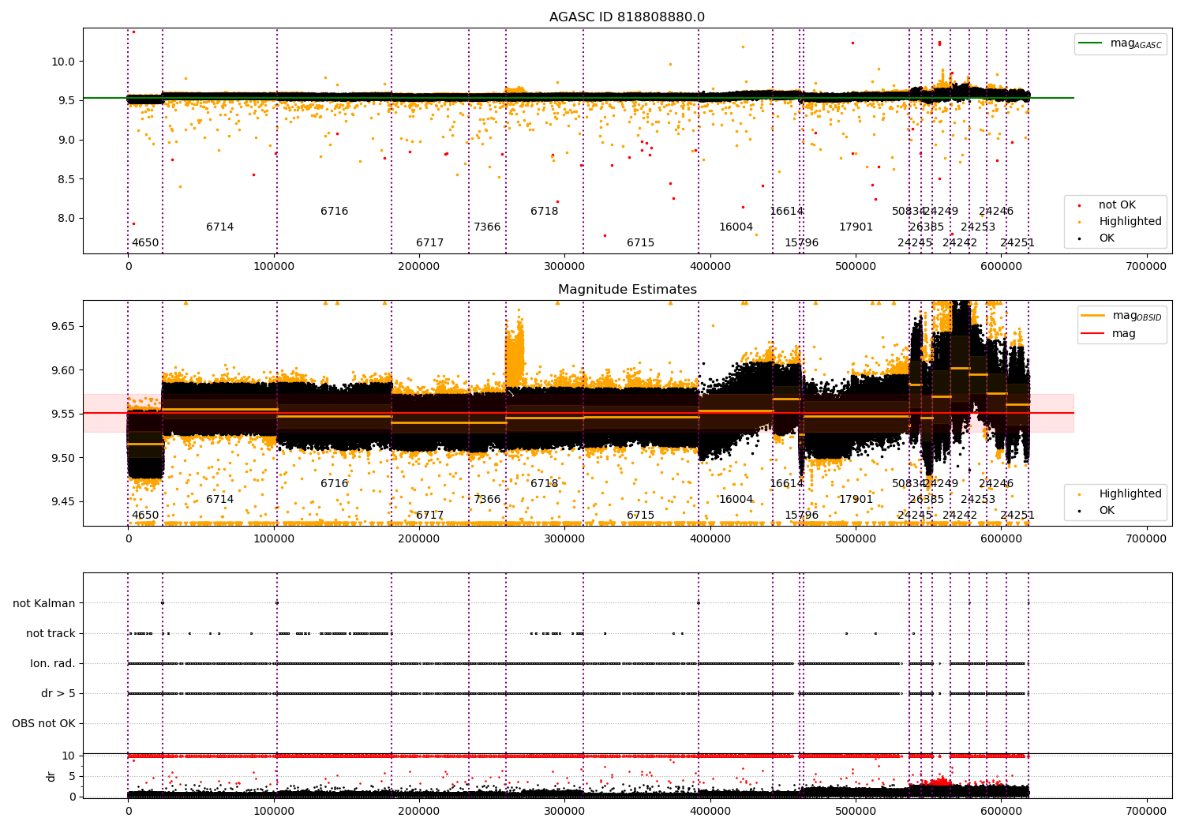Click the 700000 x-axis tick of the bottom plot

pos(1146,811)
